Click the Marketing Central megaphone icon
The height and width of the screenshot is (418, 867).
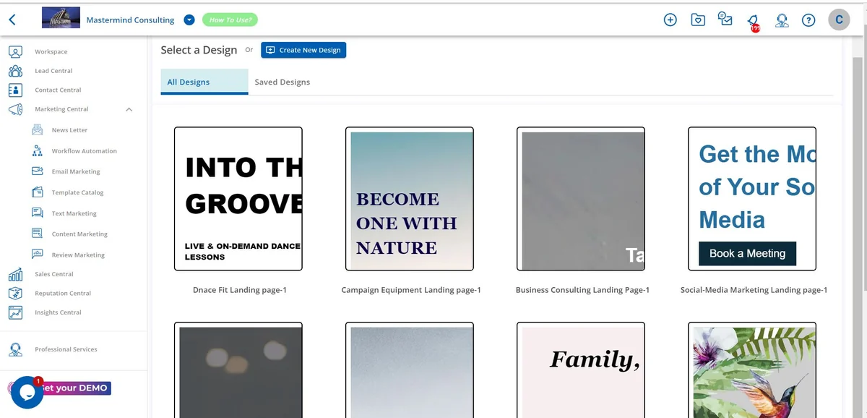15,109
